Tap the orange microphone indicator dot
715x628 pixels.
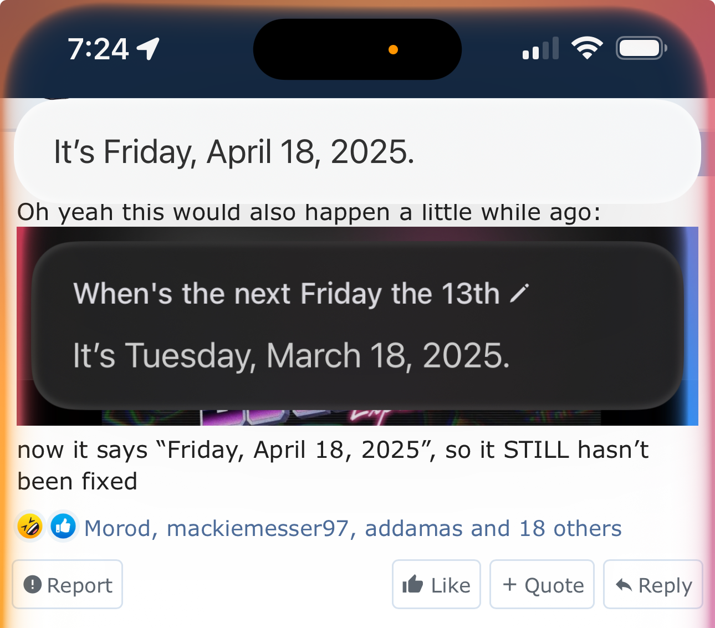click(x=393, y=50)
